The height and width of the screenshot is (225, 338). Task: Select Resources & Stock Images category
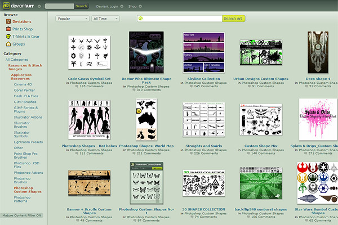[x=25, y=67]
